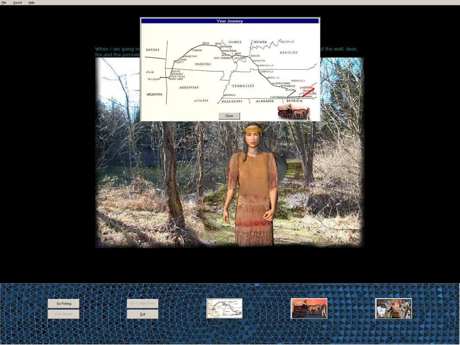460x345 pixels.
Task: Click the MISSISSIPPI label on the map
Action: (232, 101)
